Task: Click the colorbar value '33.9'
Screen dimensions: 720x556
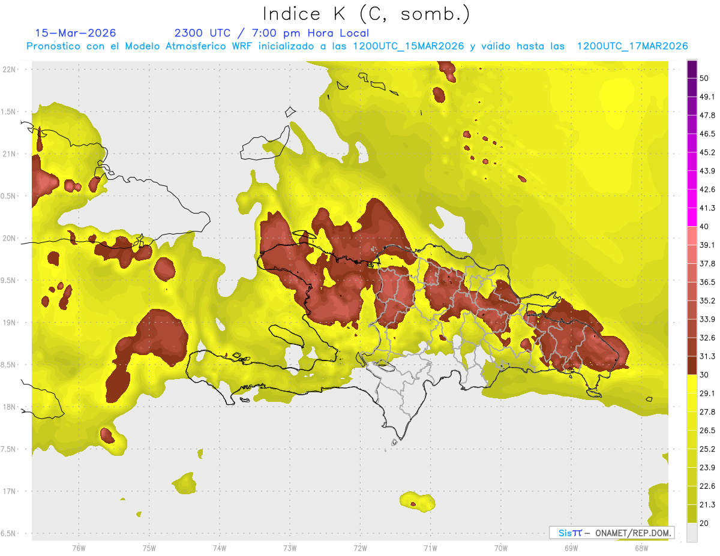Action: 707,319
